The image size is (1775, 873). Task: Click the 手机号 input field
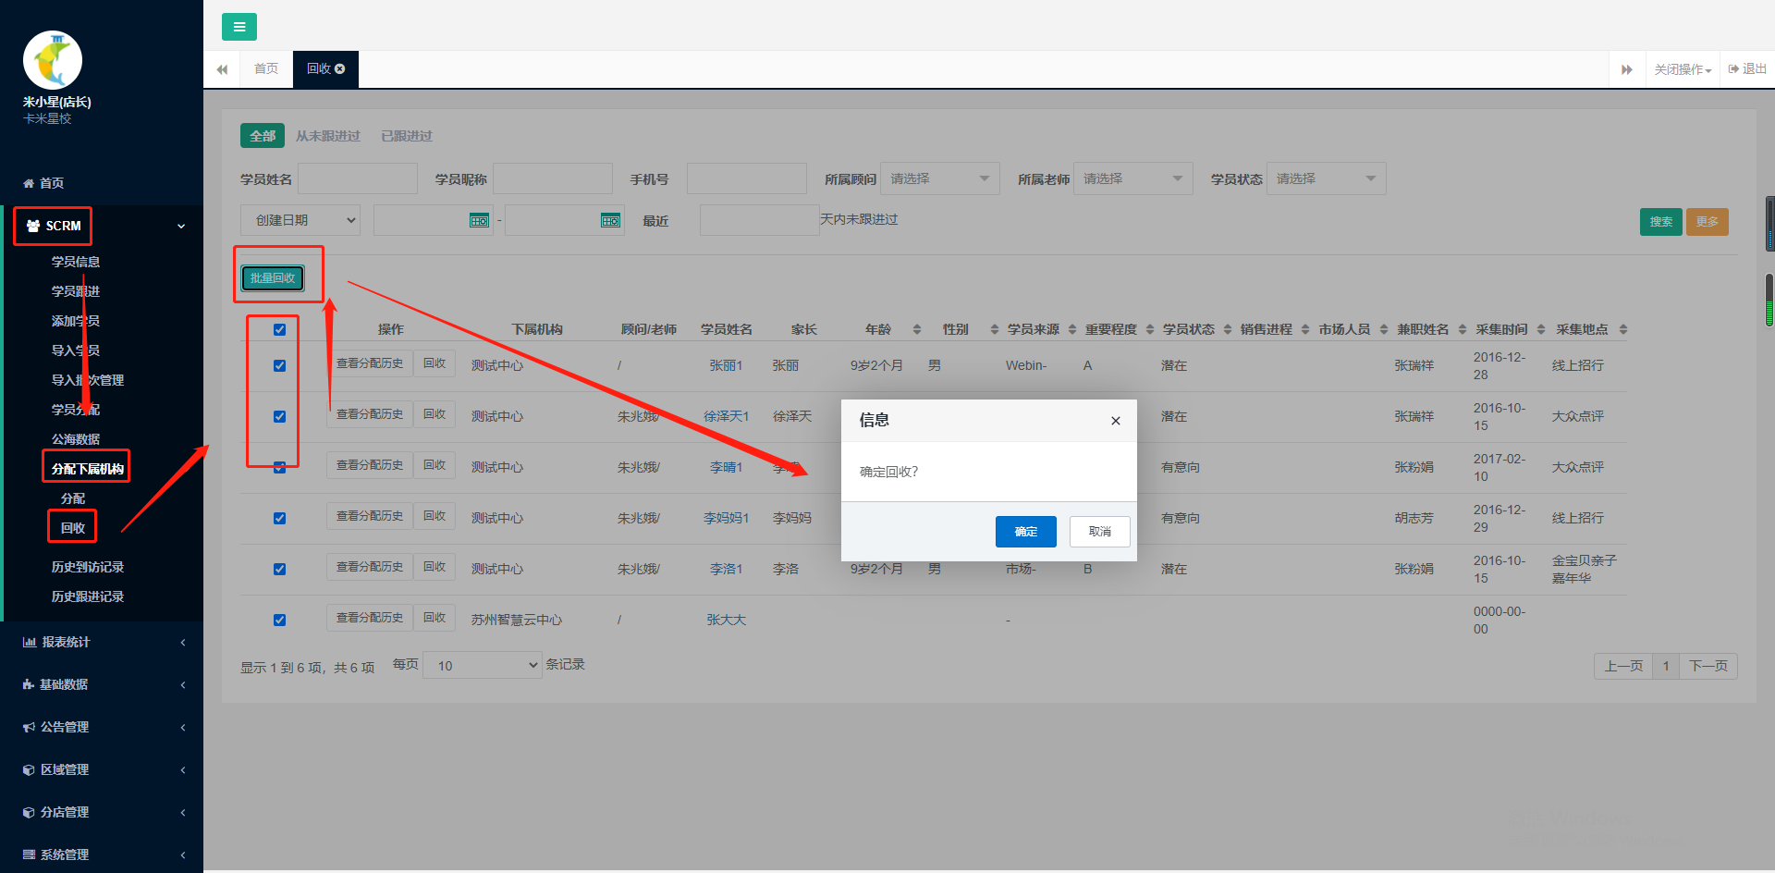pyautogui.click(x=747, y=178)
